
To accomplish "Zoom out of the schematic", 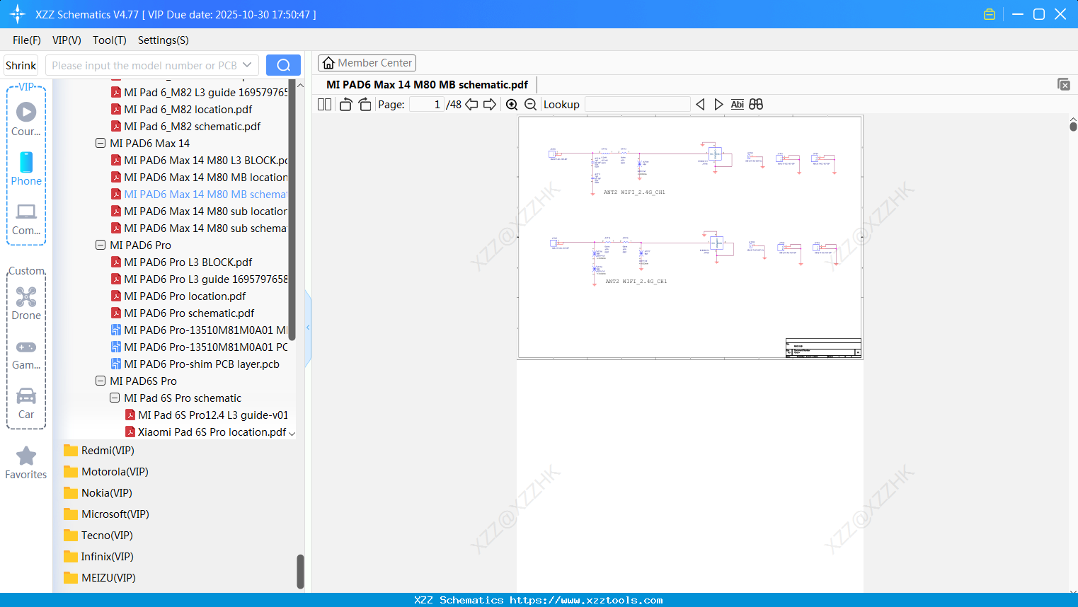I will point(530,105).
